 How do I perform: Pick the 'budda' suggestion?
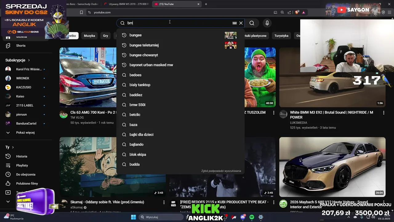pyautogui.click(x=180, y=164)
